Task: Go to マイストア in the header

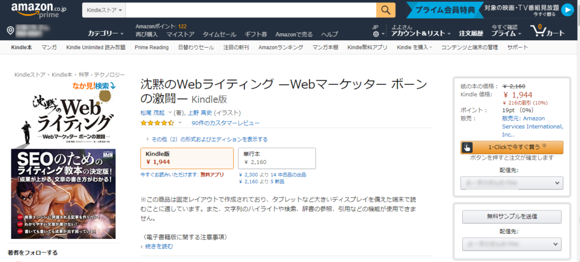Action: point(180,35)
